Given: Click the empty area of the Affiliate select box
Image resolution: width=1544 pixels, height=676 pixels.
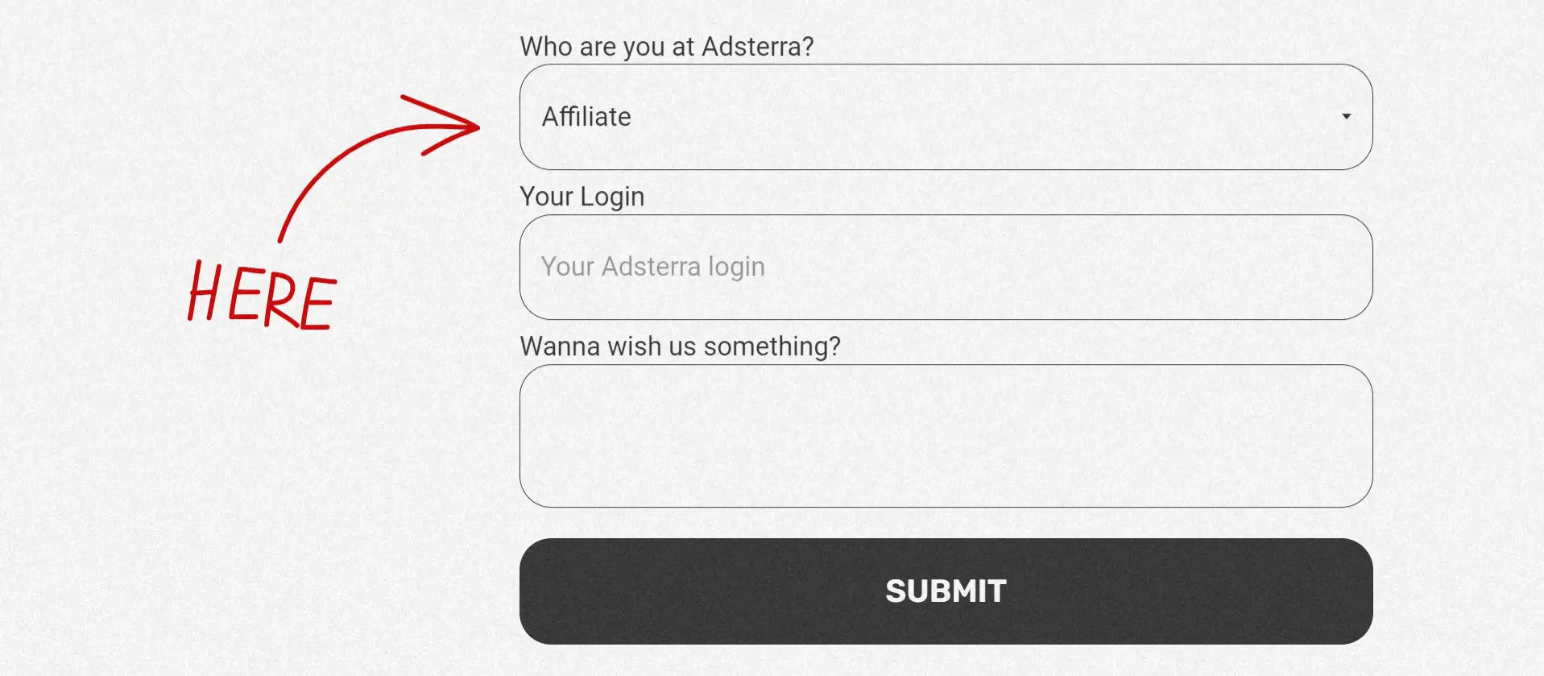Looking at the screenshot, I should point(967,117).
